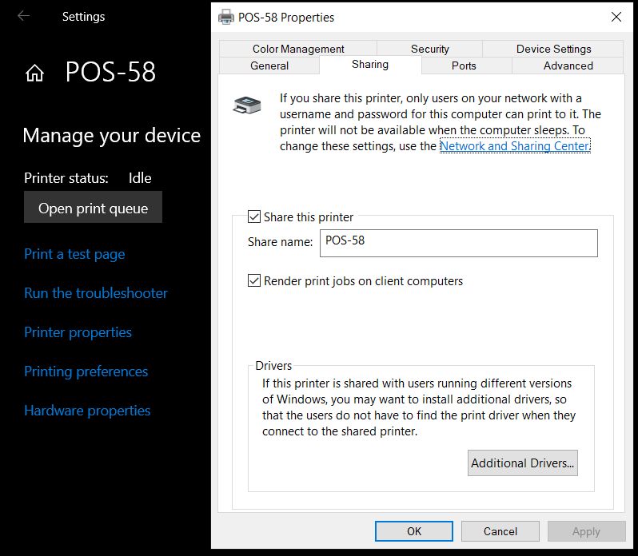The image size is (638, 556).
Task: Open Hardware properties link
Action: (87, 411)
